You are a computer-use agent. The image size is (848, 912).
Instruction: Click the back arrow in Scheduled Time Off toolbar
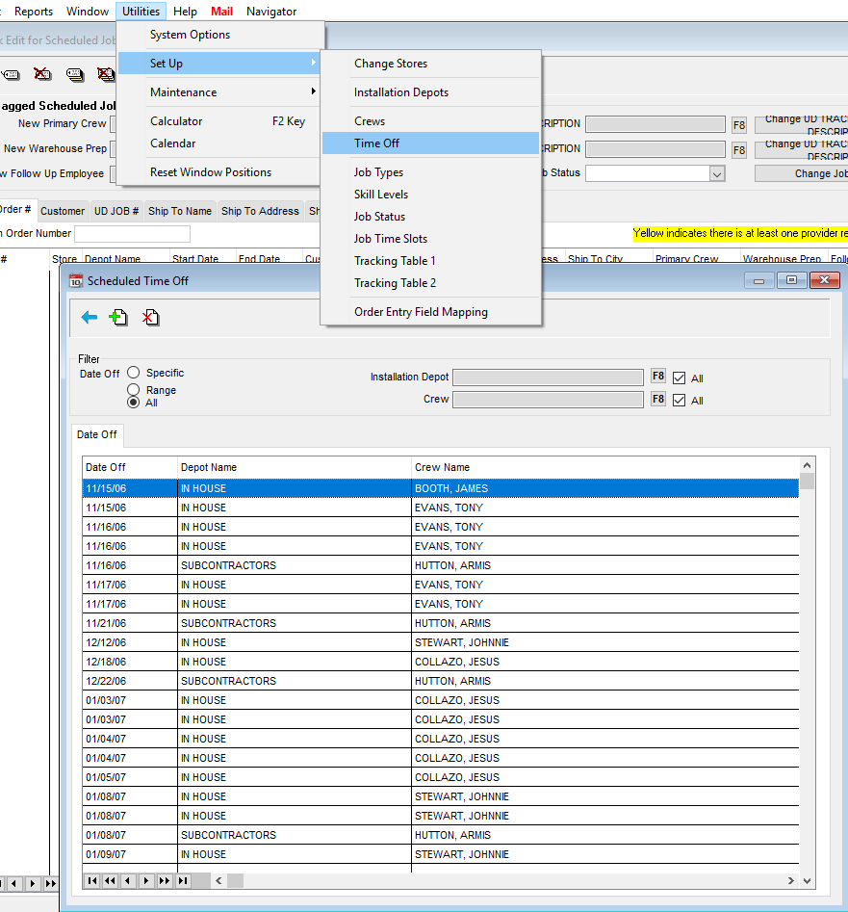[89, 317]
